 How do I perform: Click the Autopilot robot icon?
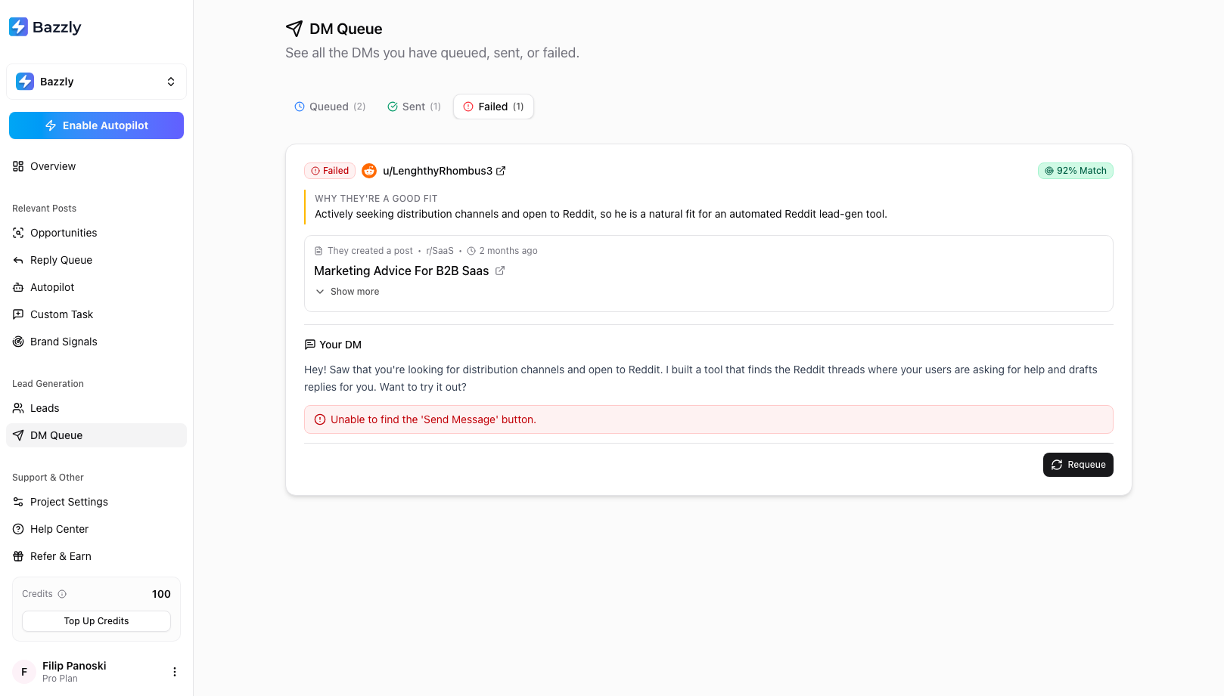18,287
